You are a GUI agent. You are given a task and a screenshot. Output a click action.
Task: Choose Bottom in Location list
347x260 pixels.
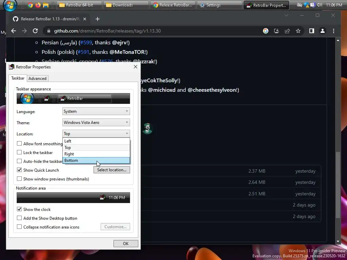(x=96, y=160)
